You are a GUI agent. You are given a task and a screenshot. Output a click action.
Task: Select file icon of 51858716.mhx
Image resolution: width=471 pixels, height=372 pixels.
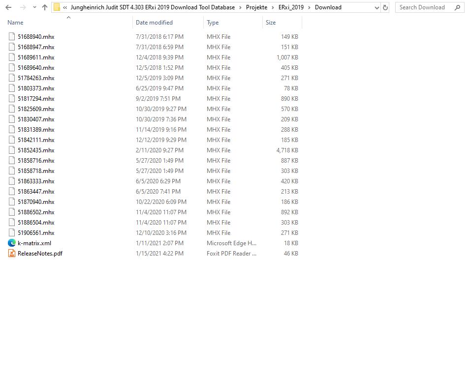[x=12, y=161]
